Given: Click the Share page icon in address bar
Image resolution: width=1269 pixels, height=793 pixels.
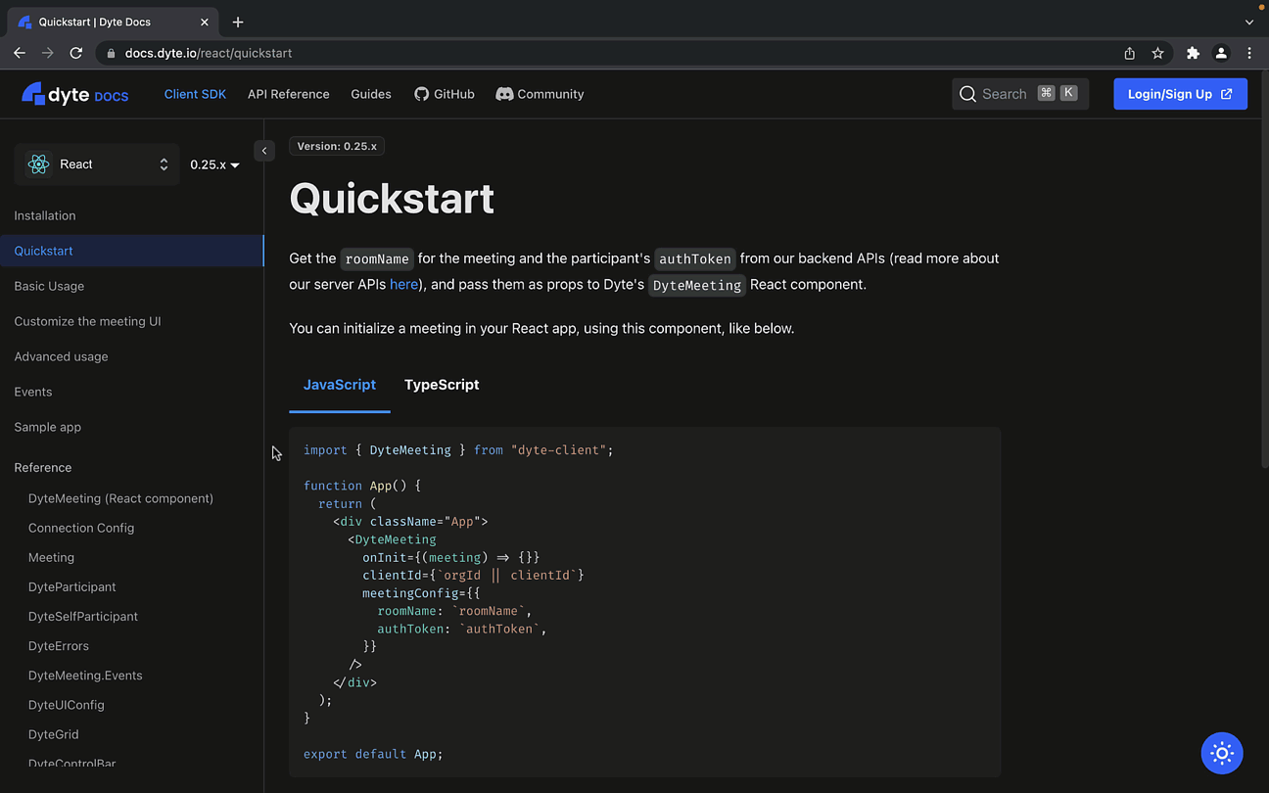Looking at the screenshot, I should pos(1129,53).
